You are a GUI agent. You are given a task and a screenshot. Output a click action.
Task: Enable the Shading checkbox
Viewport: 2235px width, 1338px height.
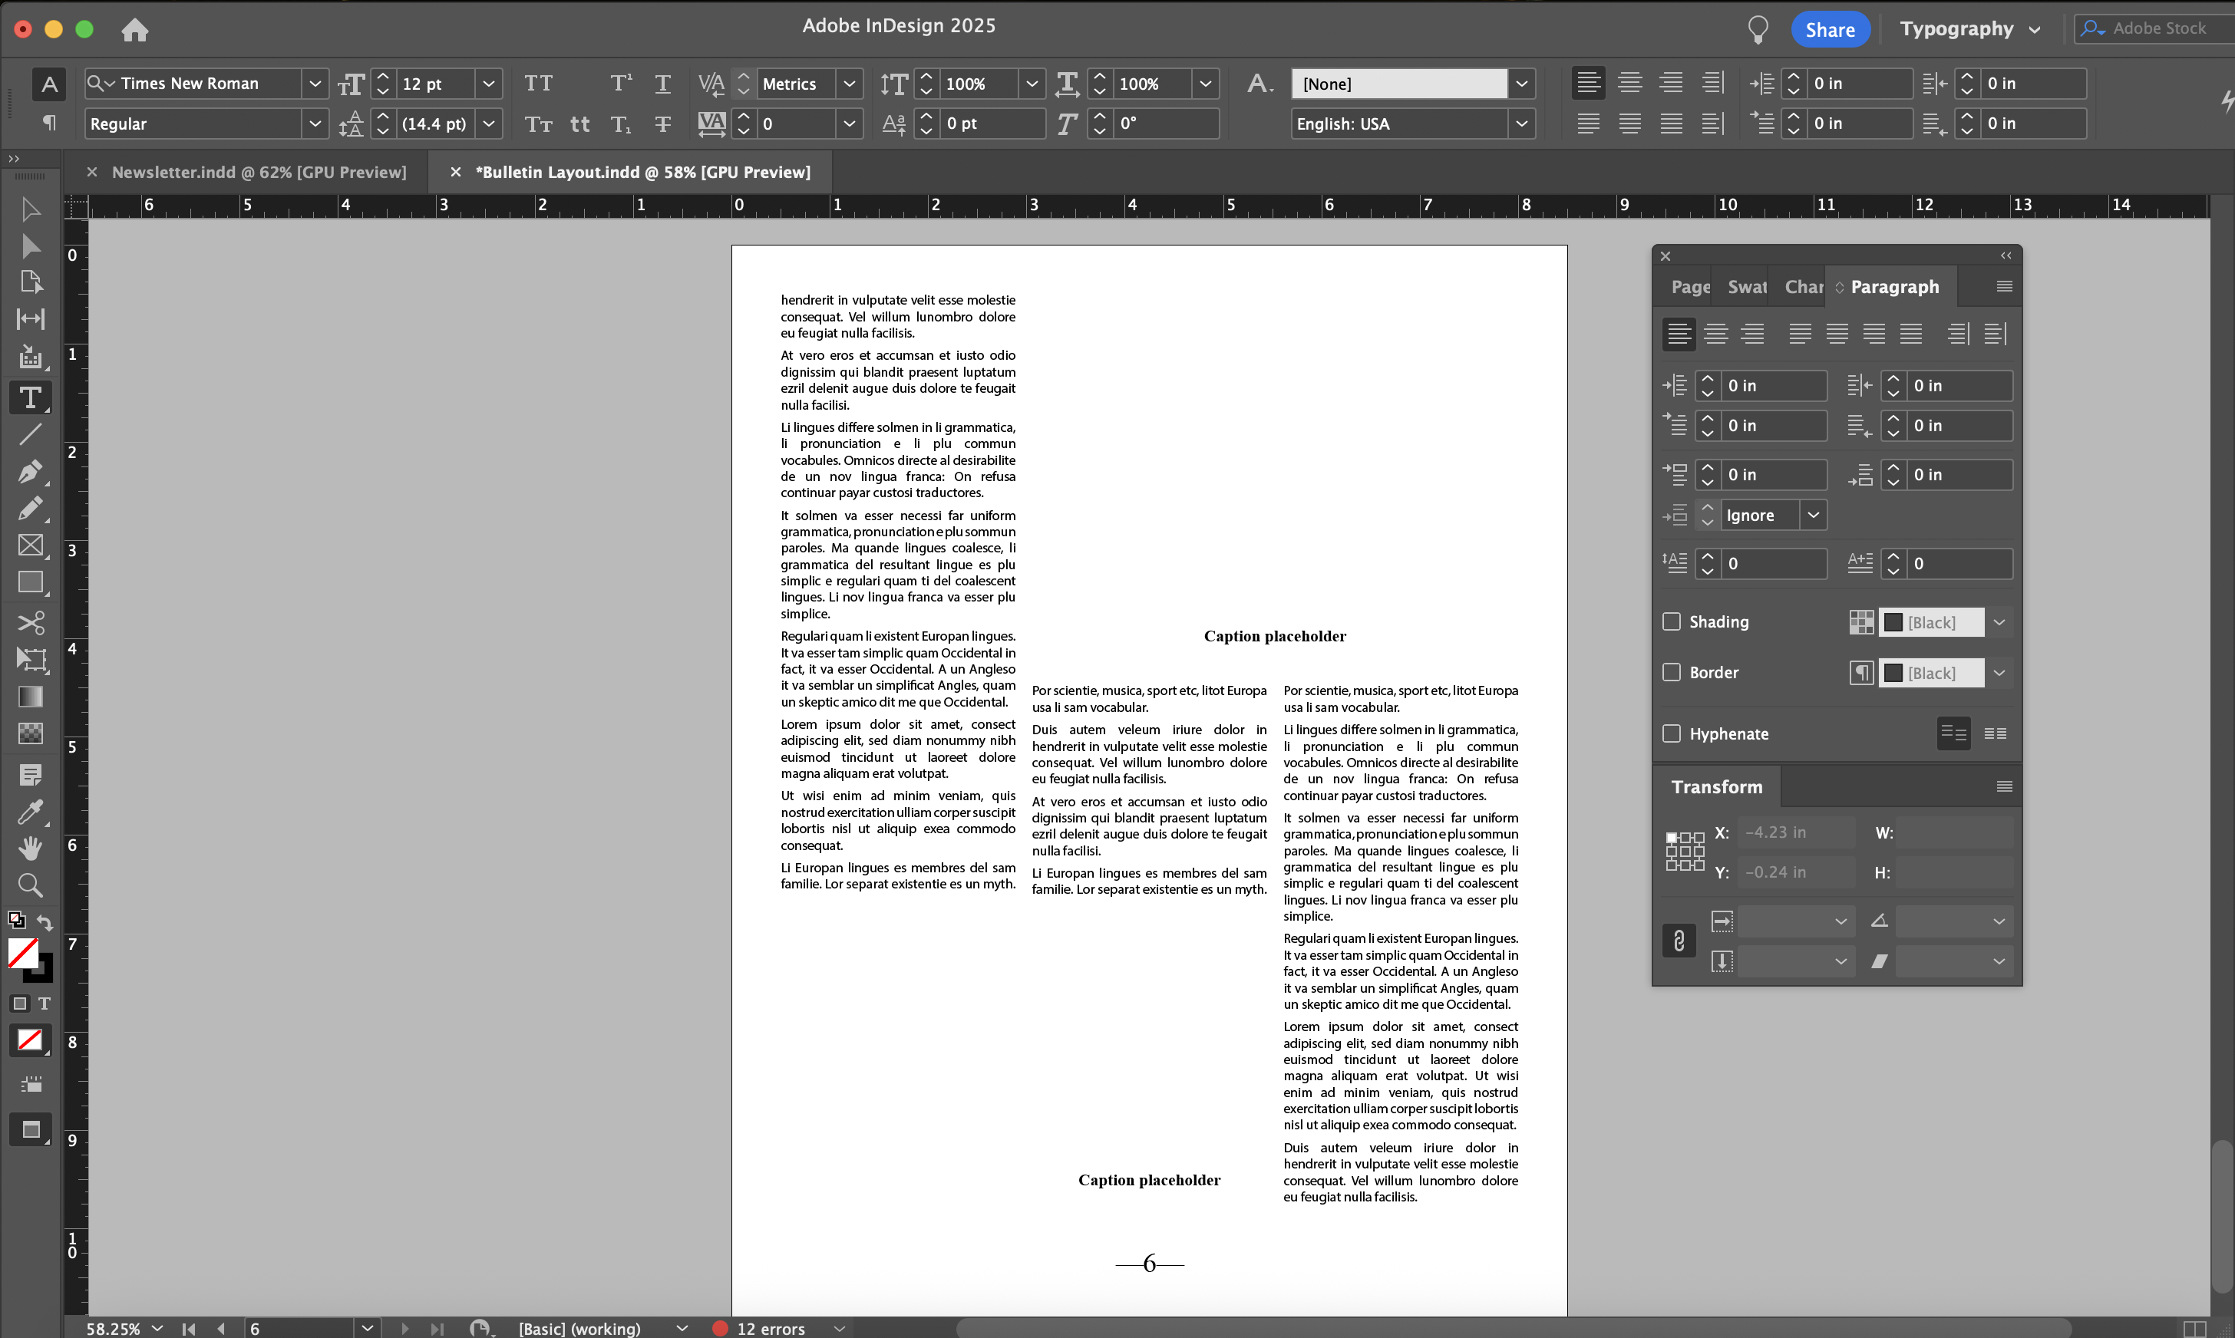[1672, 622]
